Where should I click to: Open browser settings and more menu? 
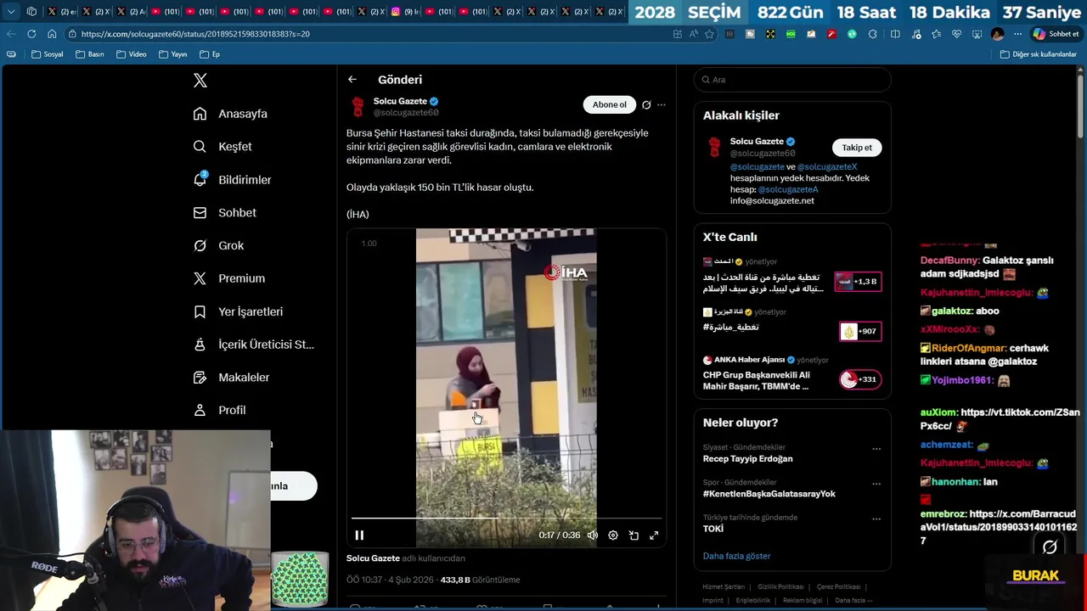click(1016, 34)
